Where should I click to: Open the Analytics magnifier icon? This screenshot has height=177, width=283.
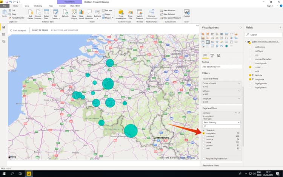[218, 56]
